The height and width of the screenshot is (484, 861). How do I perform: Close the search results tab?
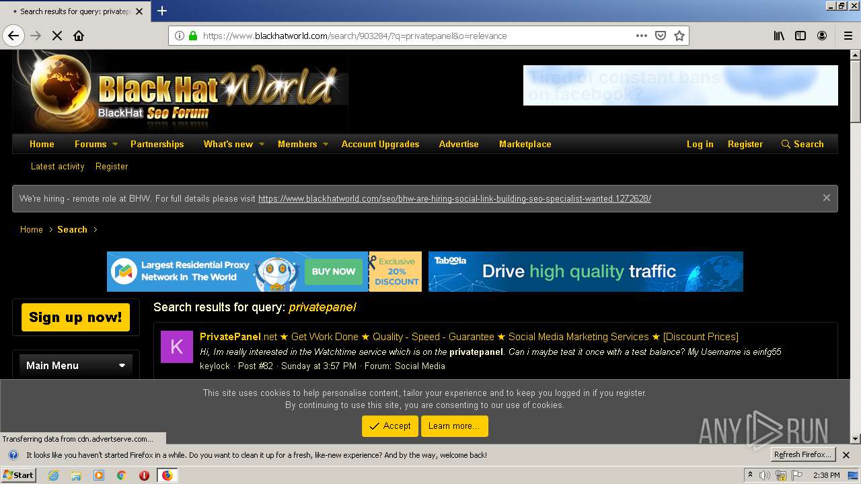click(139, 11)
